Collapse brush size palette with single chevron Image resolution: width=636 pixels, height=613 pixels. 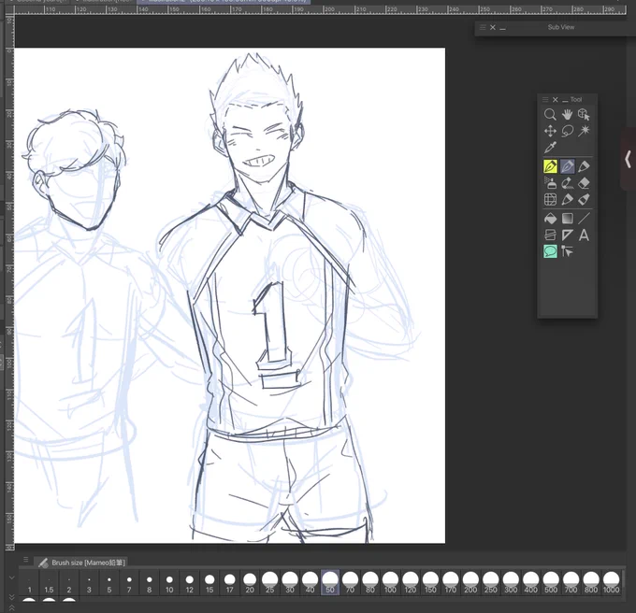[12, 578]
